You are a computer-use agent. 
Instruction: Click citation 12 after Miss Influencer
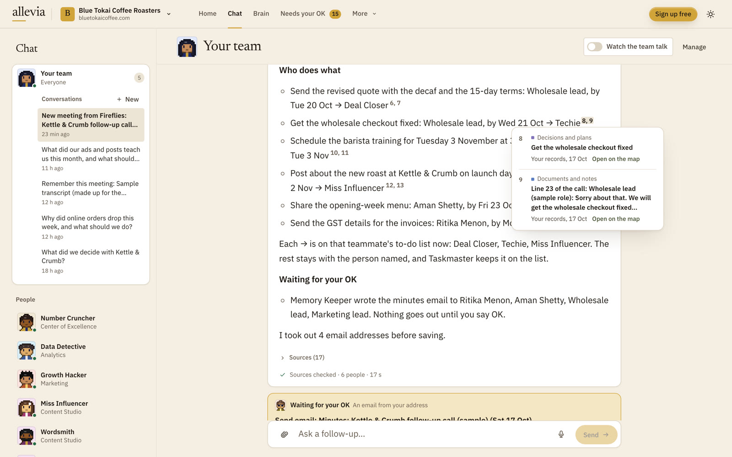pos(390,186)
